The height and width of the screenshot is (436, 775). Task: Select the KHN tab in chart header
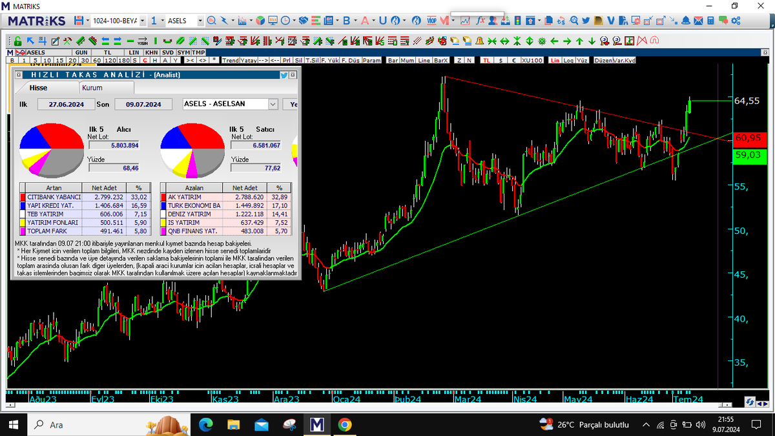click(x=151, y=52)
